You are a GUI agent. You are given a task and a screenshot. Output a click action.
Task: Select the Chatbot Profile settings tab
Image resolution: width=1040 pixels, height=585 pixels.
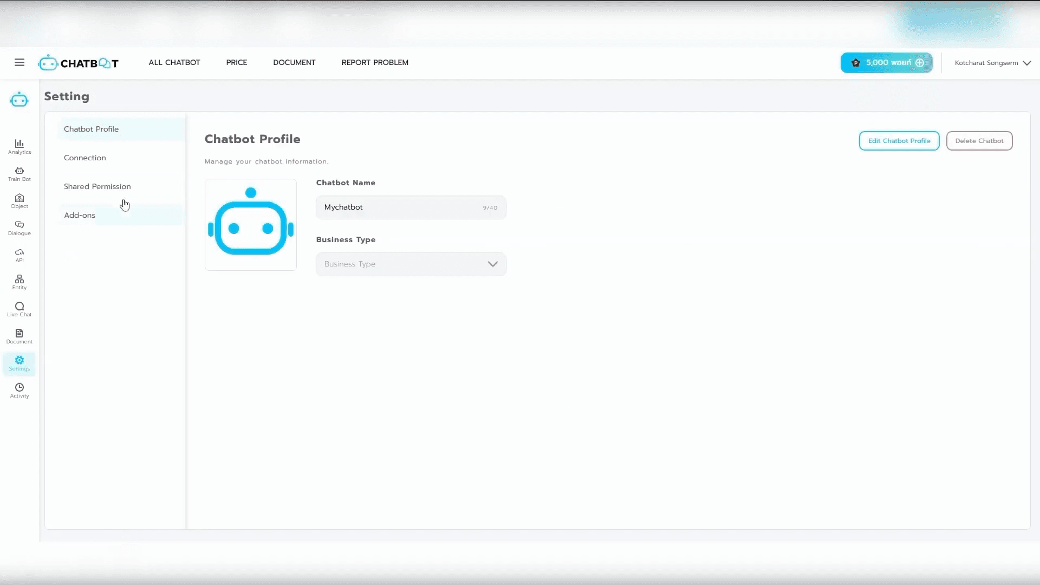121,129
